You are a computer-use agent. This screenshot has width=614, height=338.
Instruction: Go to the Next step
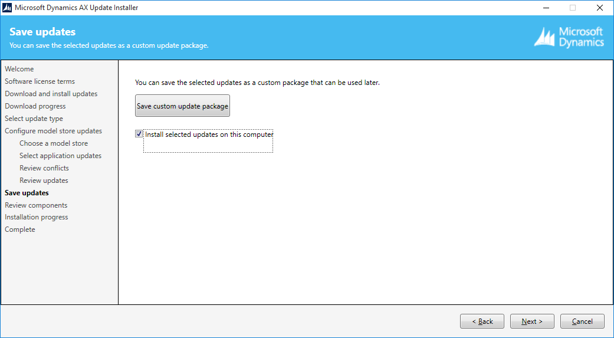532,321
